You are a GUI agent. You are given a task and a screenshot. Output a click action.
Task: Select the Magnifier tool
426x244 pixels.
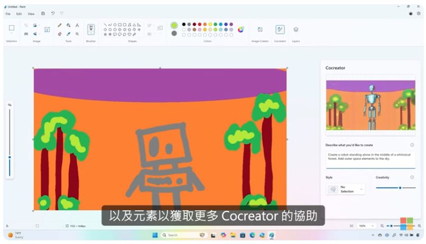point(77,34)
